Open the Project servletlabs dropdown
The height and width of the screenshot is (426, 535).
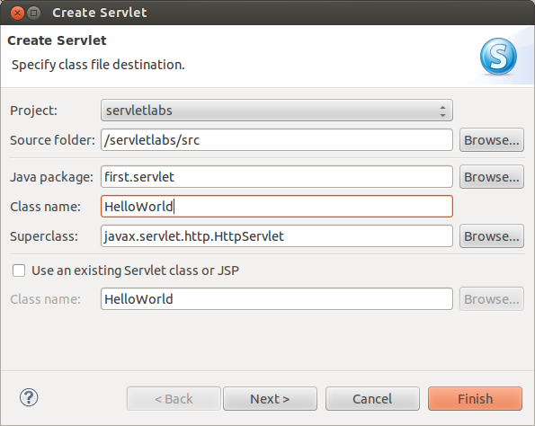(277, 111)
